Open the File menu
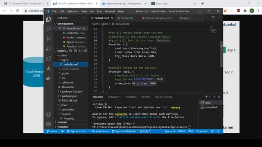The width and height of the screenshot is (262, 147). tap(54, 11)
